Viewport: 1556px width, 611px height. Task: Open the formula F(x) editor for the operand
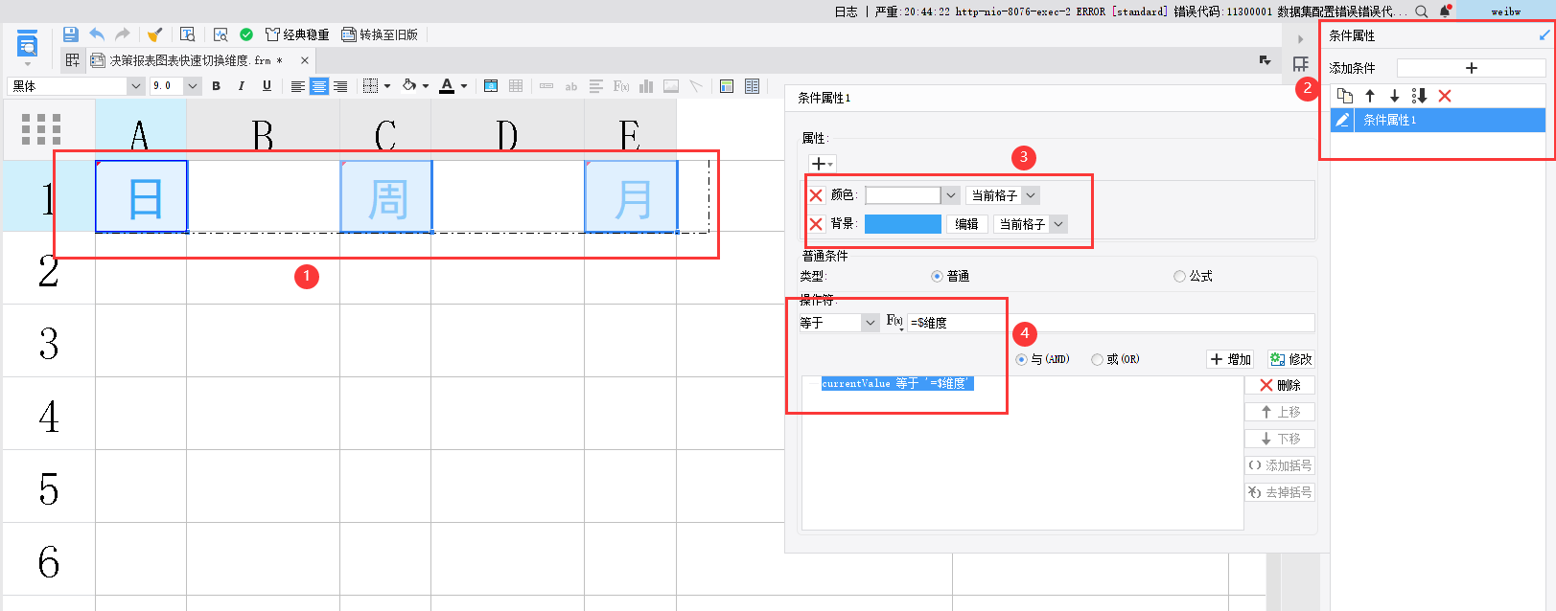[894, 322]
